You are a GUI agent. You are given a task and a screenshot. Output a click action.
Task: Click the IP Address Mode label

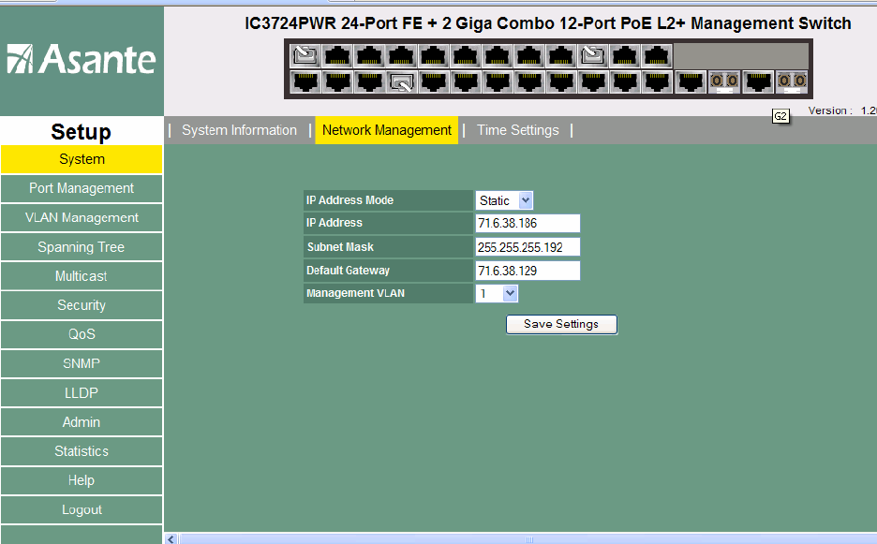point(349,200)
